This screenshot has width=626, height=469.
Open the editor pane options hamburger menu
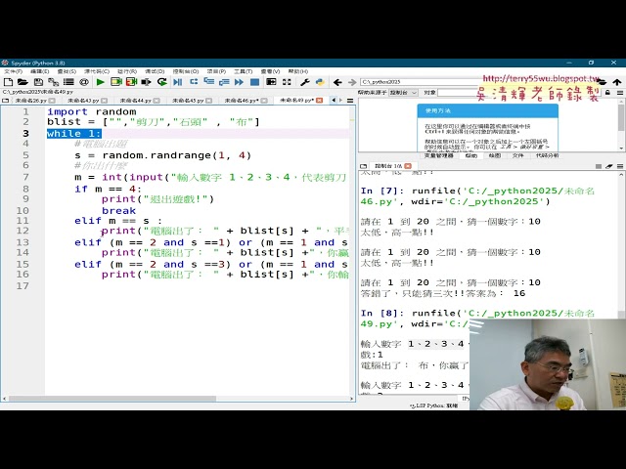[350, 101]
